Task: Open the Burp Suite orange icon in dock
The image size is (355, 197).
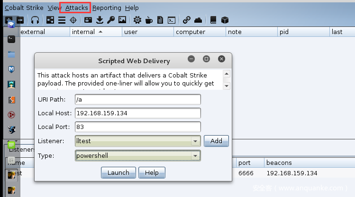Action: [11, 100]
